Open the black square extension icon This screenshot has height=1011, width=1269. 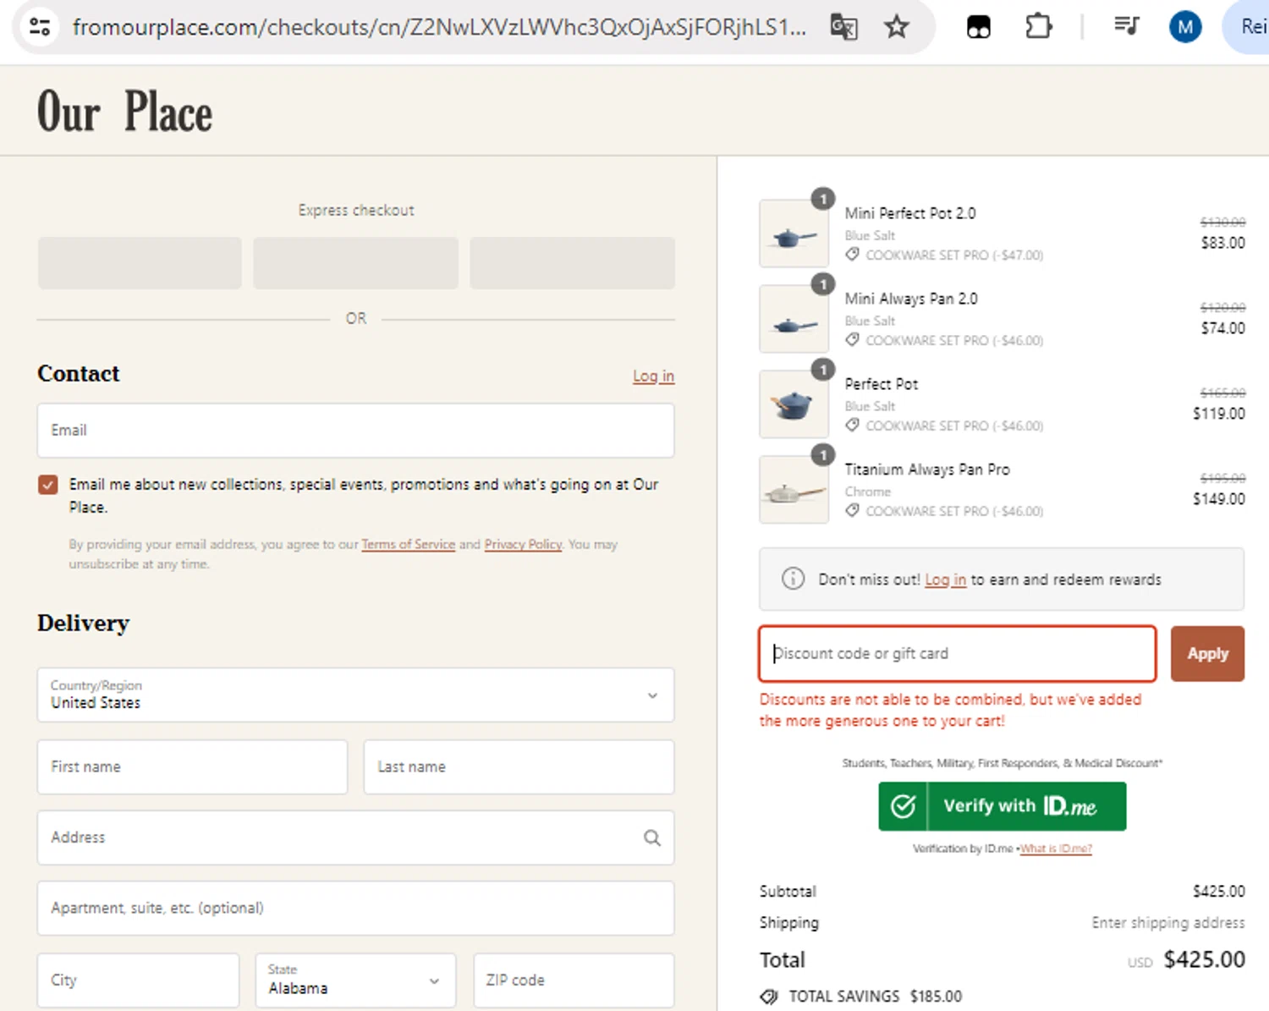(979, 27)
